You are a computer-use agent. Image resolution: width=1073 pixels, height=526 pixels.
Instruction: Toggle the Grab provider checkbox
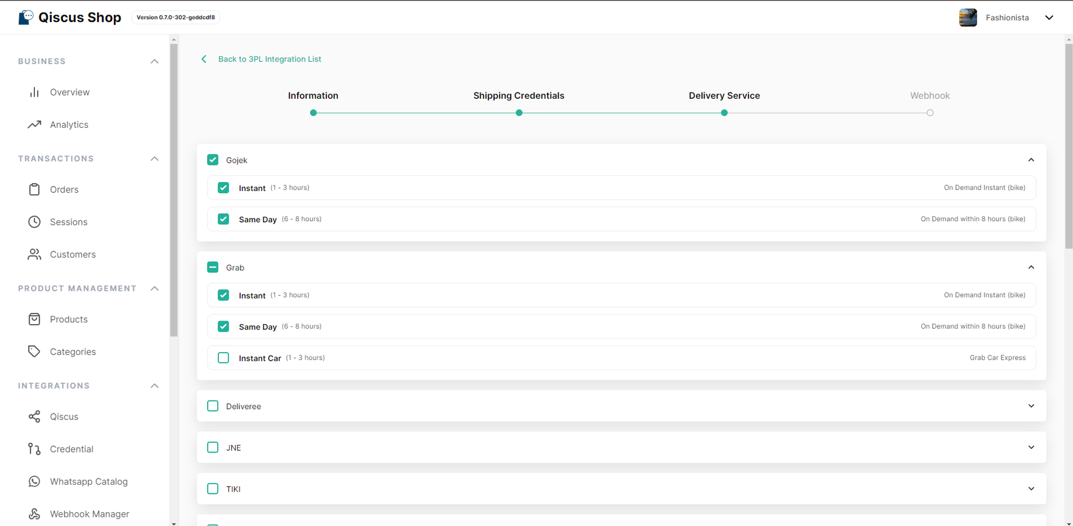[x=213, y=267]
